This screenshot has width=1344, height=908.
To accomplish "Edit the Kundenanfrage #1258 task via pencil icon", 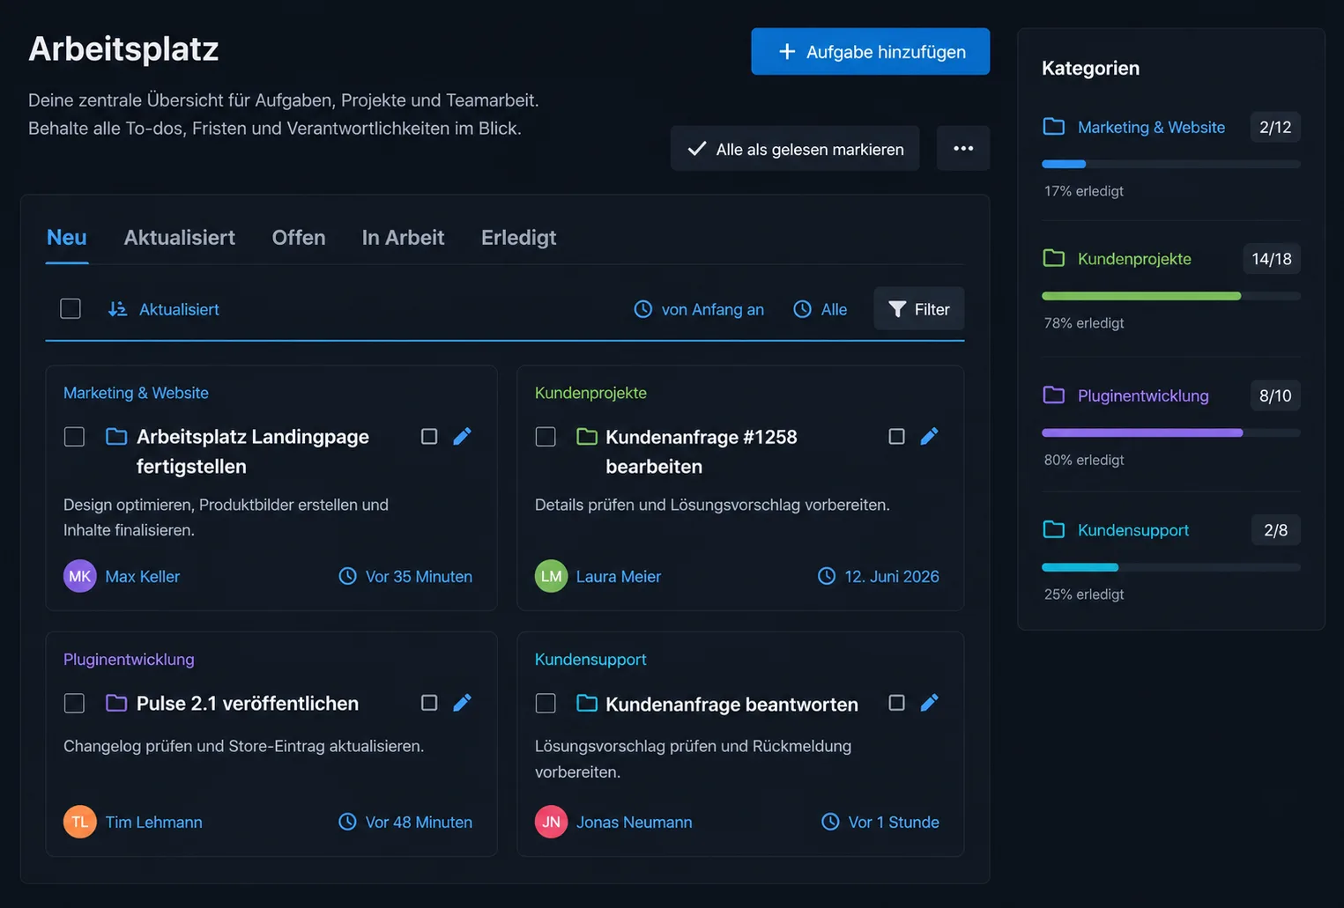I will pyautogui.click(x=929, y=436).
